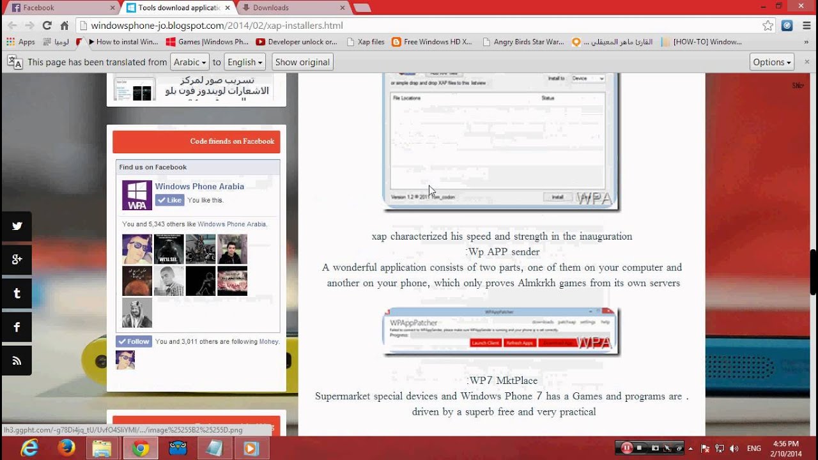Open the Apps bookmark shortcut

pos(20,42)
